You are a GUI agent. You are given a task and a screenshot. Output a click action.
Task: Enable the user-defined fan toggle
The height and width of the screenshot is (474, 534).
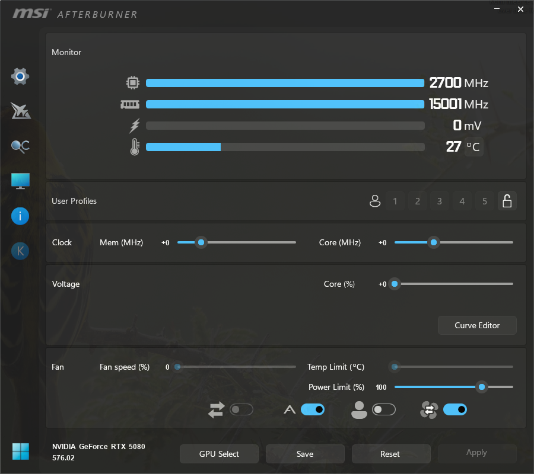(x=384, y=410)
